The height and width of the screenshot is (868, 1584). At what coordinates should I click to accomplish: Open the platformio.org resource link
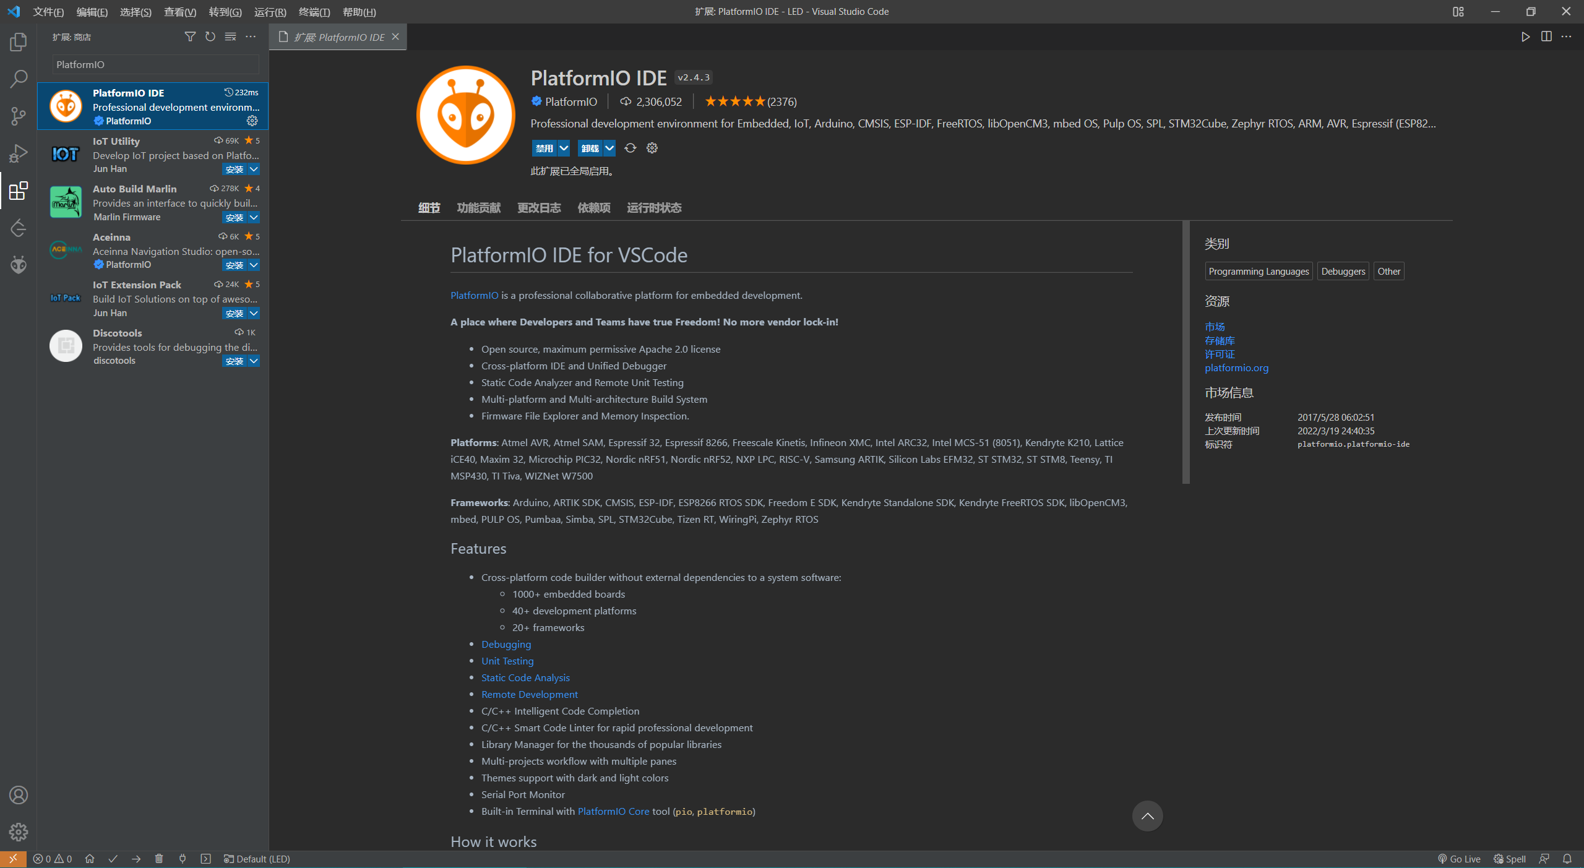click(1236, 367)
